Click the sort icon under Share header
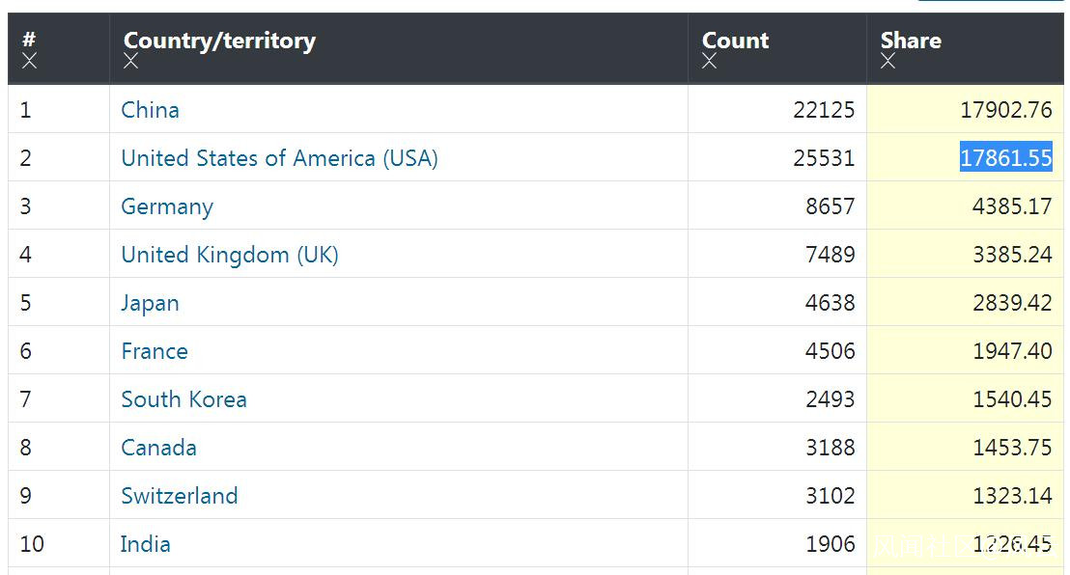Image resolution: width=1070 pixels, height=575 pixels. (x=888, y=62)
